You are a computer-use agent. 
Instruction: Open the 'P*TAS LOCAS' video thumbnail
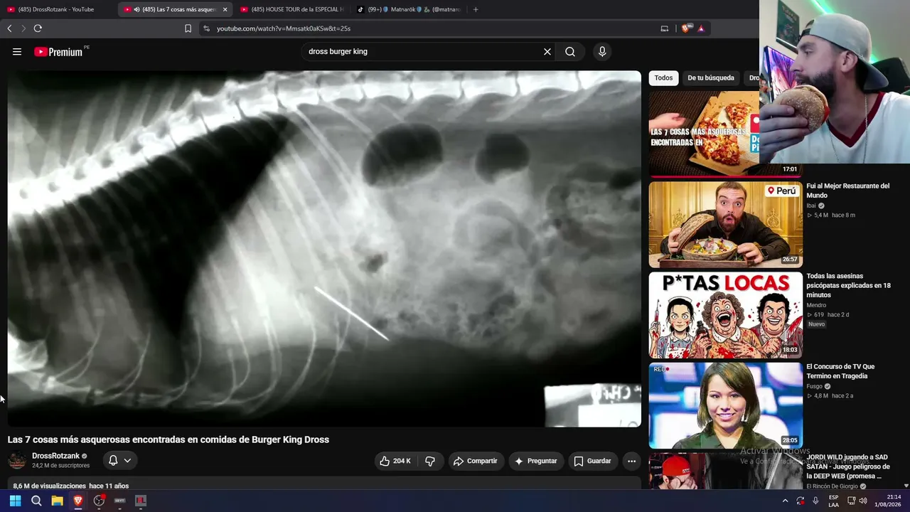click(726, 315)
